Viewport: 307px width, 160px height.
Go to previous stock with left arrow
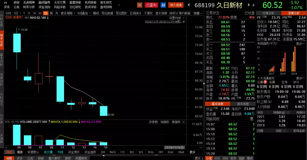tap(189, 5)
